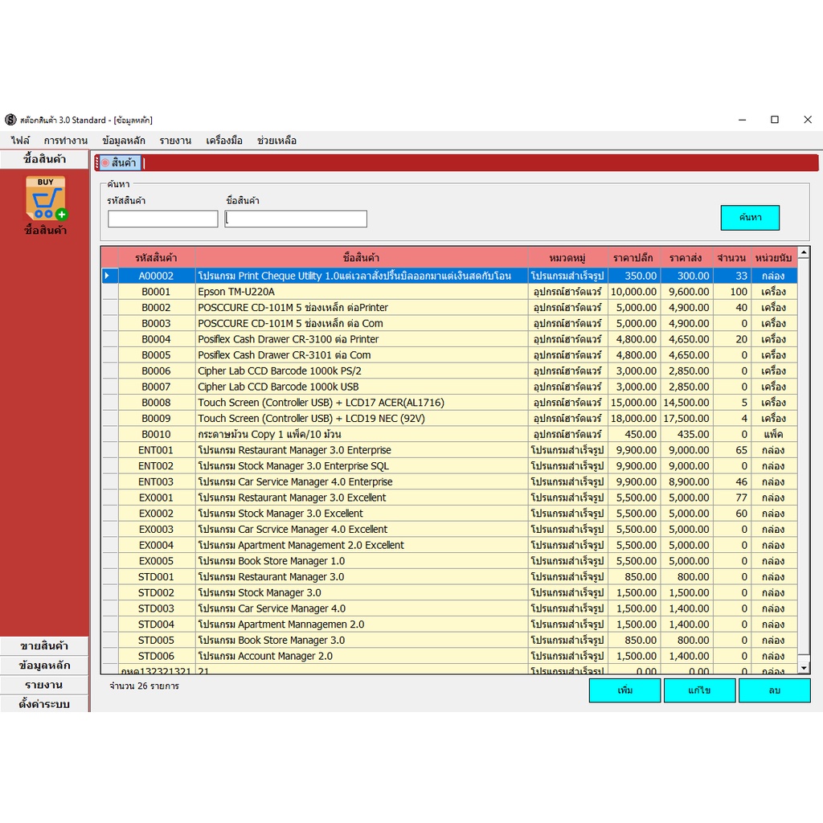Viewport: 823px width, 823px height.
Task: Click the 18,000.00 retail price cell
Action: pos(633,418)
